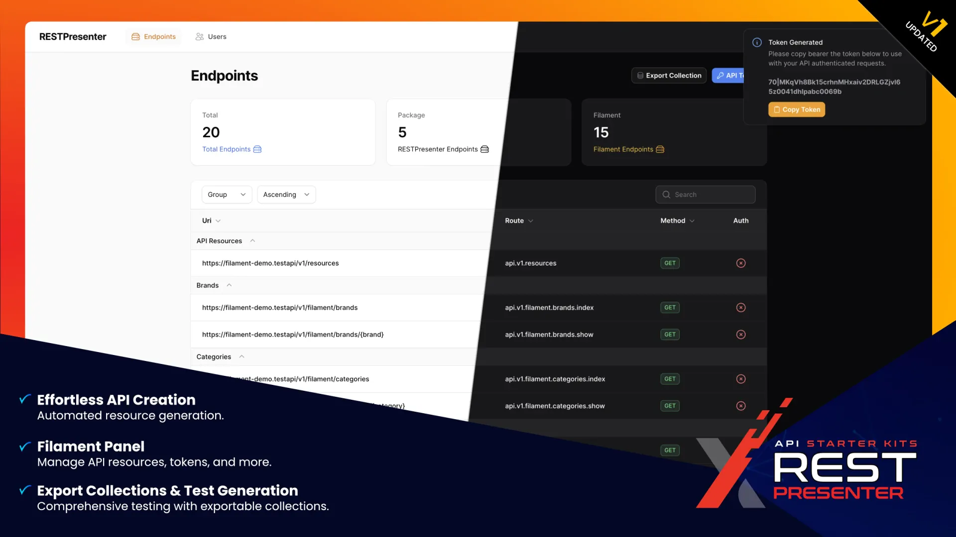Click the copy icon inside the Copy Token button
The height and width of the screenshot is (537, 956).
pyautogui.click(x=777, y=109)
